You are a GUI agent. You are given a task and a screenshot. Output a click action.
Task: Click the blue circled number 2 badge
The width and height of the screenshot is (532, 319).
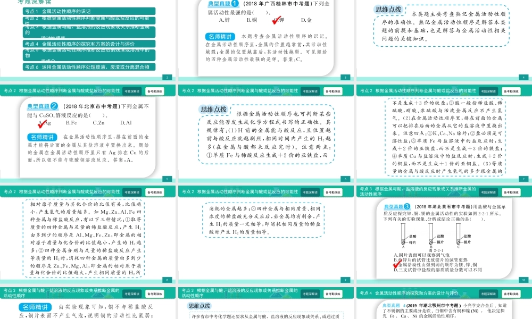[x=55, y=107]
